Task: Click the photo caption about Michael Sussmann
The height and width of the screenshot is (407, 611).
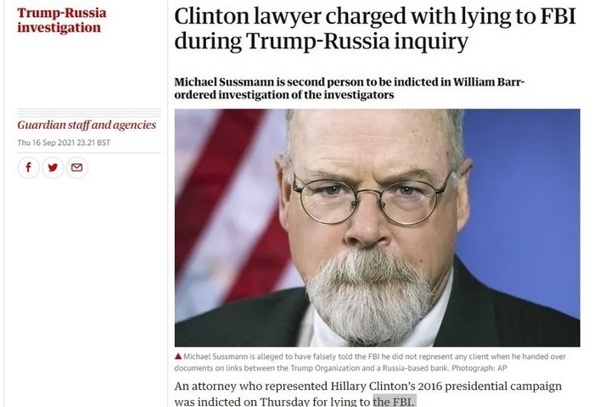Action: pyautogui.click(x=373, y=365)
